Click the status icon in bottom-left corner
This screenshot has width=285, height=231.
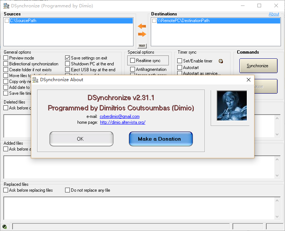point(4,227)
